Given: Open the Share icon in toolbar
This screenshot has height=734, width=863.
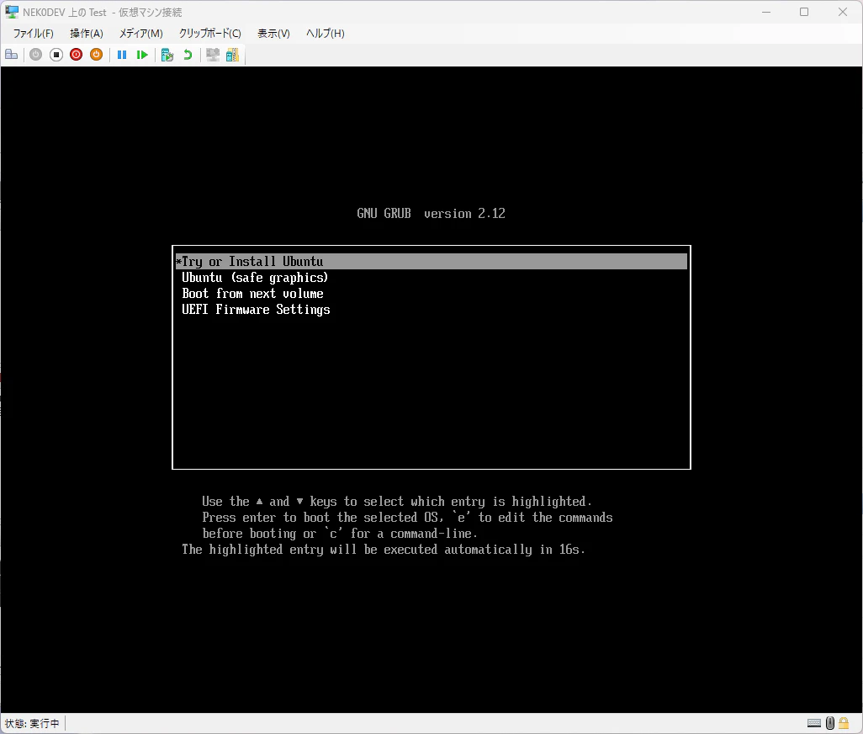Looking at the screenshot, I should pos(232,55).
